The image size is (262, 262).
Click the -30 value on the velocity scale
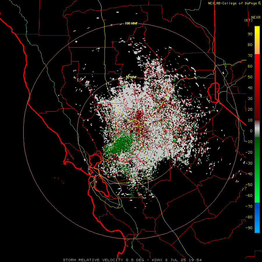pyautogui.click(x=249, y=163)
